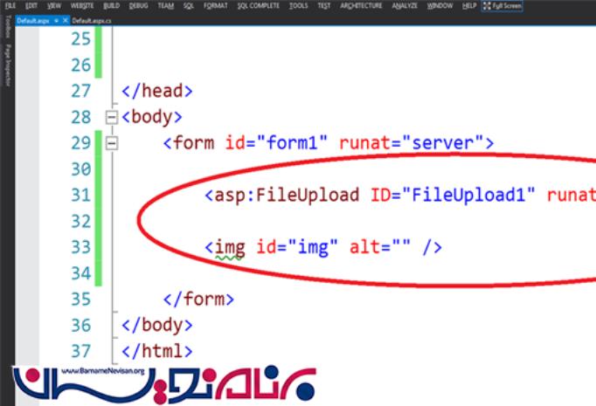Click the </html> closing tag
The width and height of the screenshot is (596, 406).
coord(157,351)
